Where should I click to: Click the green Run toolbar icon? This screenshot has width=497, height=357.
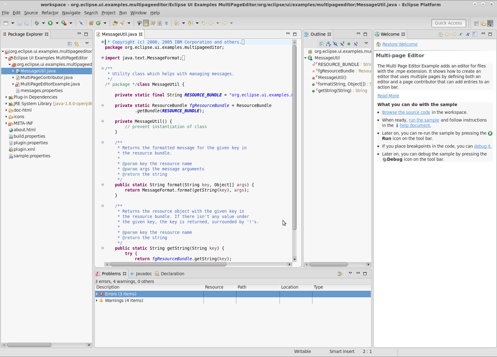pyautogui.click(x=50, y=23)
